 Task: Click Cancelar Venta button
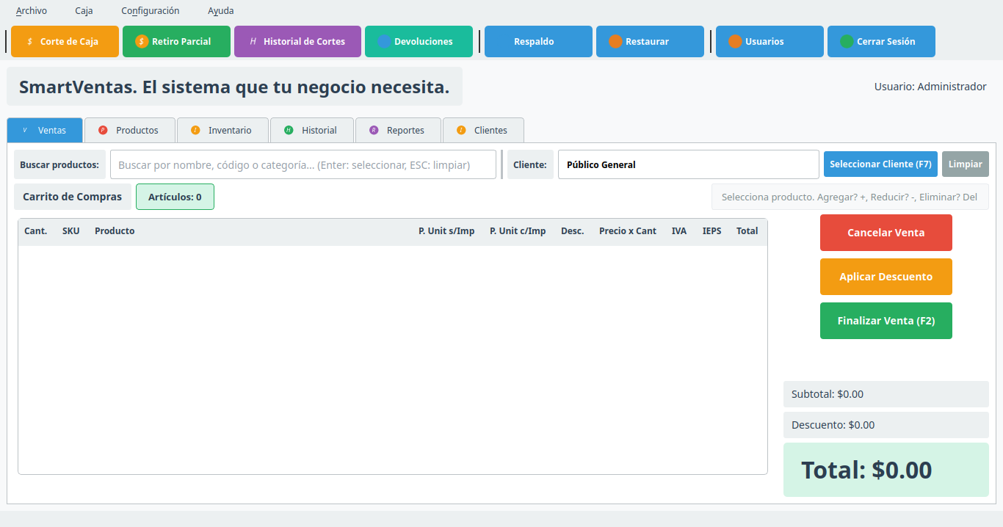886,233
